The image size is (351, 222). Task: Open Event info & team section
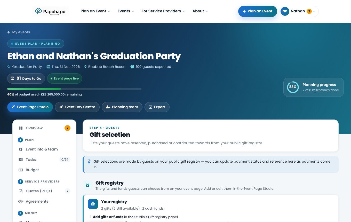pyautogui.click(x=44, y=149)
